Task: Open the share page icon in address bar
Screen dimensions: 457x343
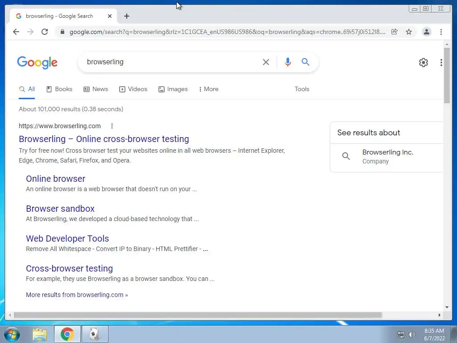Action: 395,32
